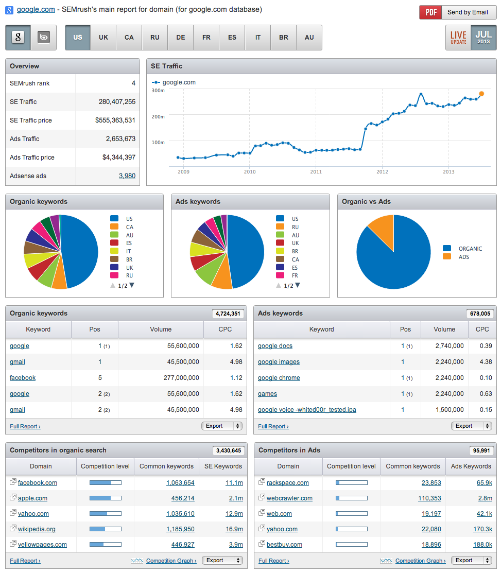Switch to the RU database tab
Viewport: 501px width, 574px height.
[x=155, y=38]
